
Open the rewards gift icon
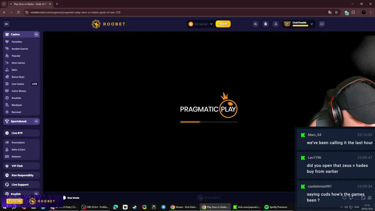265,24
